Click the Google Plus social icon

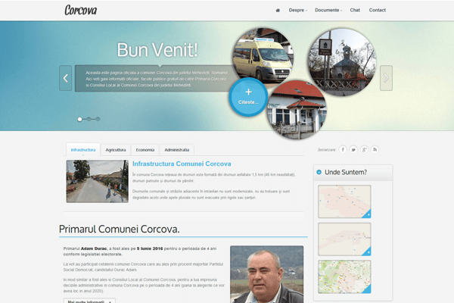tap(364, 150)
